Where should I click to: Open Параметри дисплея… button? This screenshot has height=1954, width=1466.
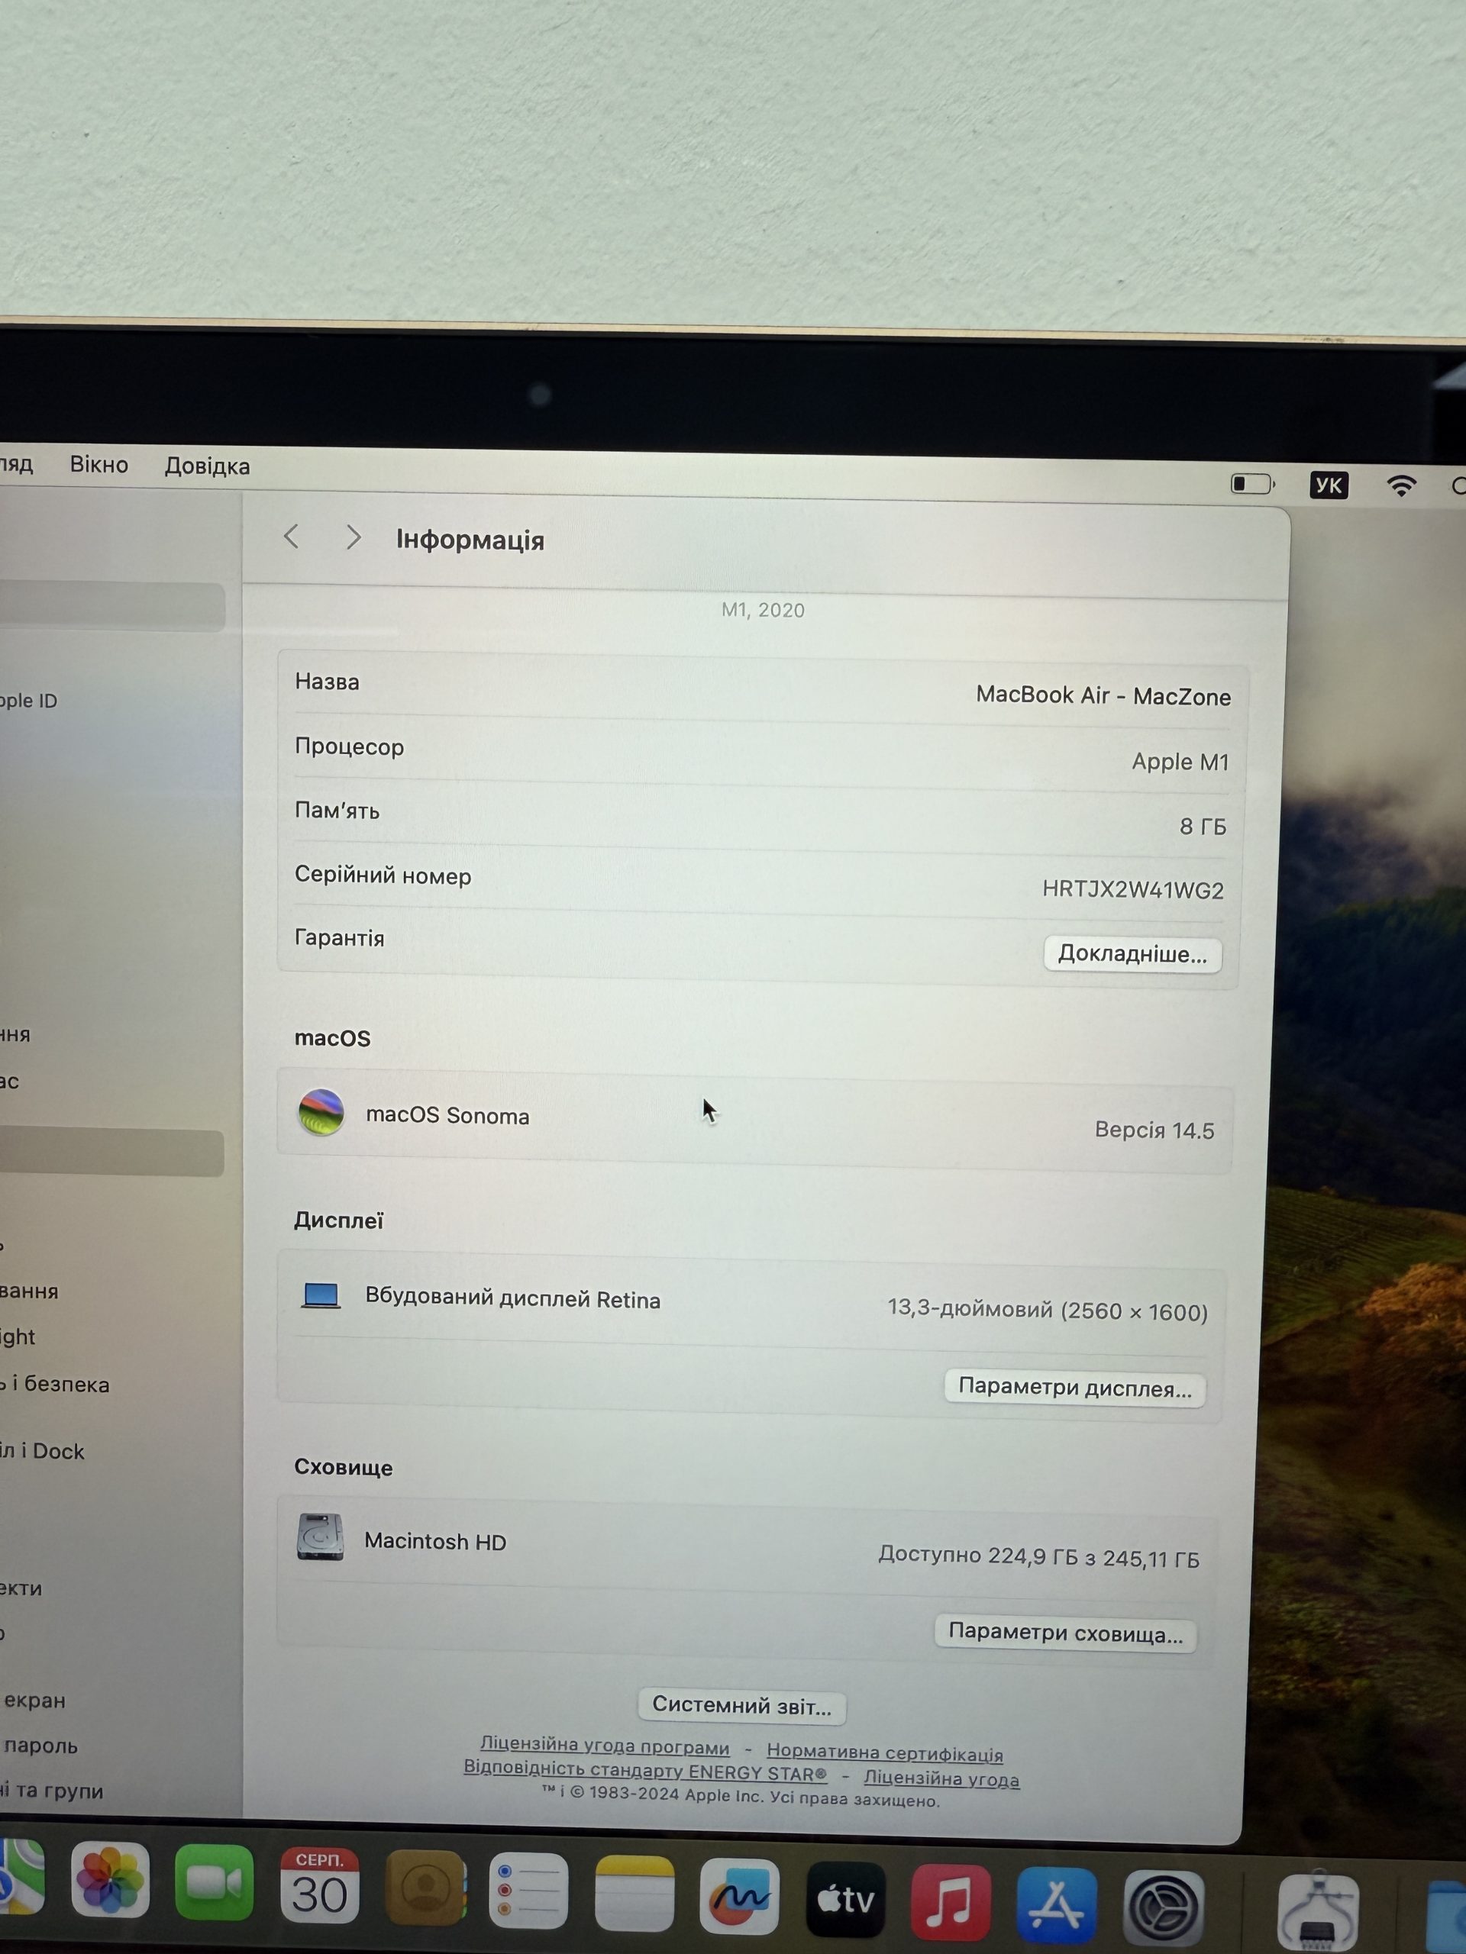pyautogui.click(x=1074, y=1388)
